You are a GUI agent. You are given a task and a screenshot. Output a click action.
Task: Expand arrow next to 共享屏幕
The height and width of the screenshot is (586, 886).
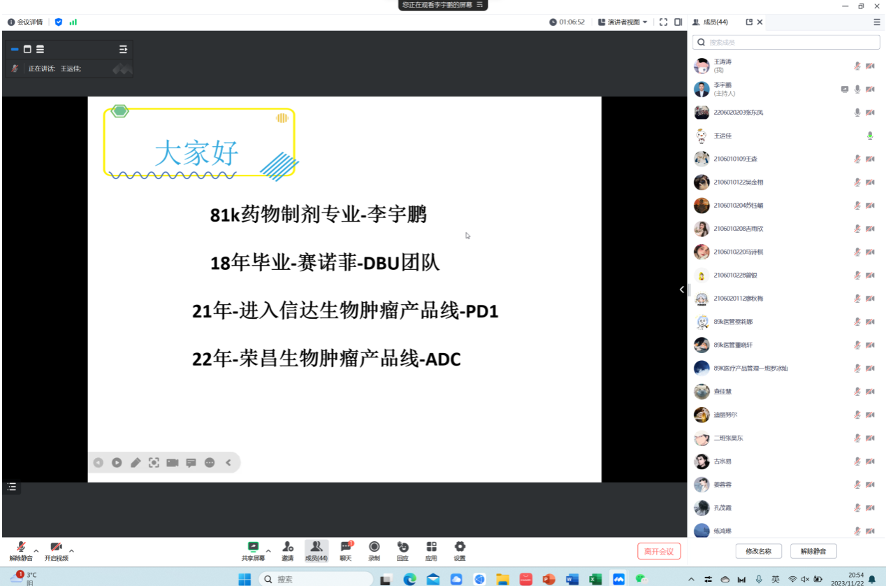[x=268, y=550]
